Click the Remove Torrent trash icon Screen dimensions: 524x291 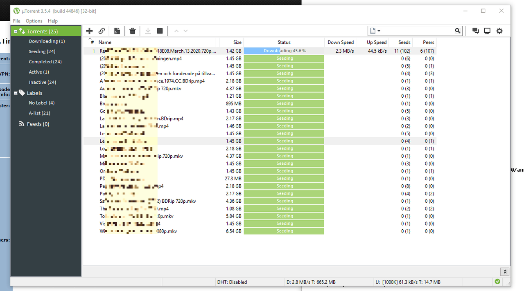tap(132, 31)
